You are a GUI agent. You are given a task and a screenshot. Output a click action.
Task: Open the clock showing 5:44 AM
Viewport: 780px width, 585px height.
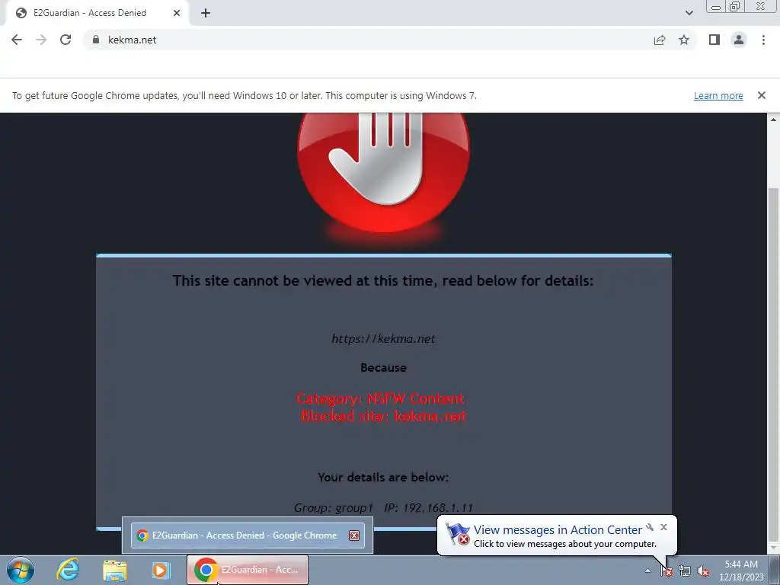[x=741, y=571]
